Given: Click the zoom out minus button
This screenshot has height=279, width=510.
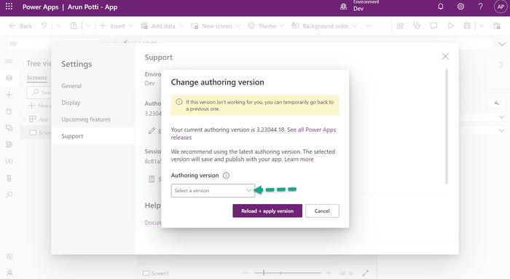Looking at the screenshot, I should pyautogui.click(x=246, y=273).
